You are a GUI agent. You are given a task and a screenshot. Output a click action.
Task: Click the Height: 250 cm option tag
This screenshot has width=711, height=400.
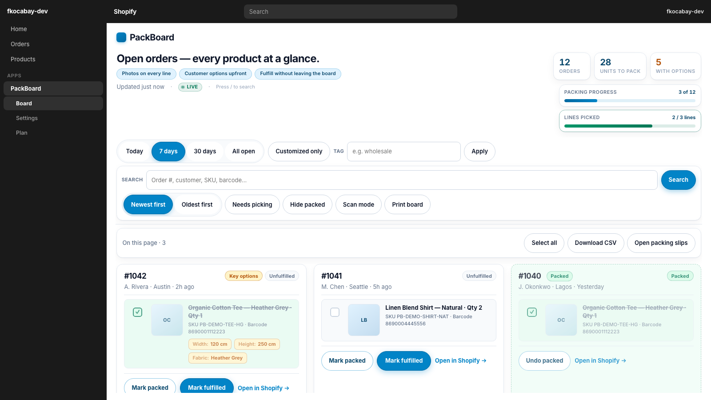tap(257, 344)
